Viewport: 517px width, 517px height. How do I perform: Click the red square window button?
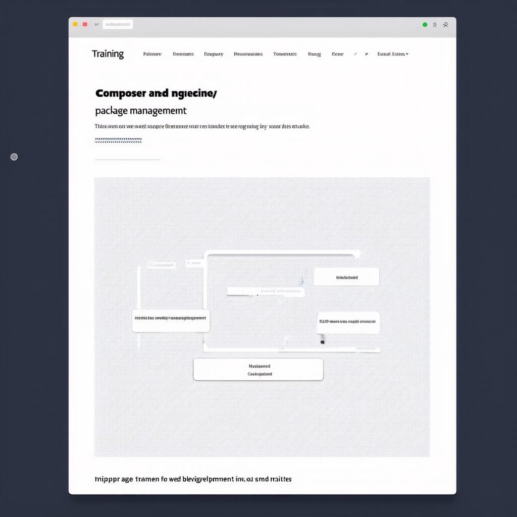(x=85, y=24)
